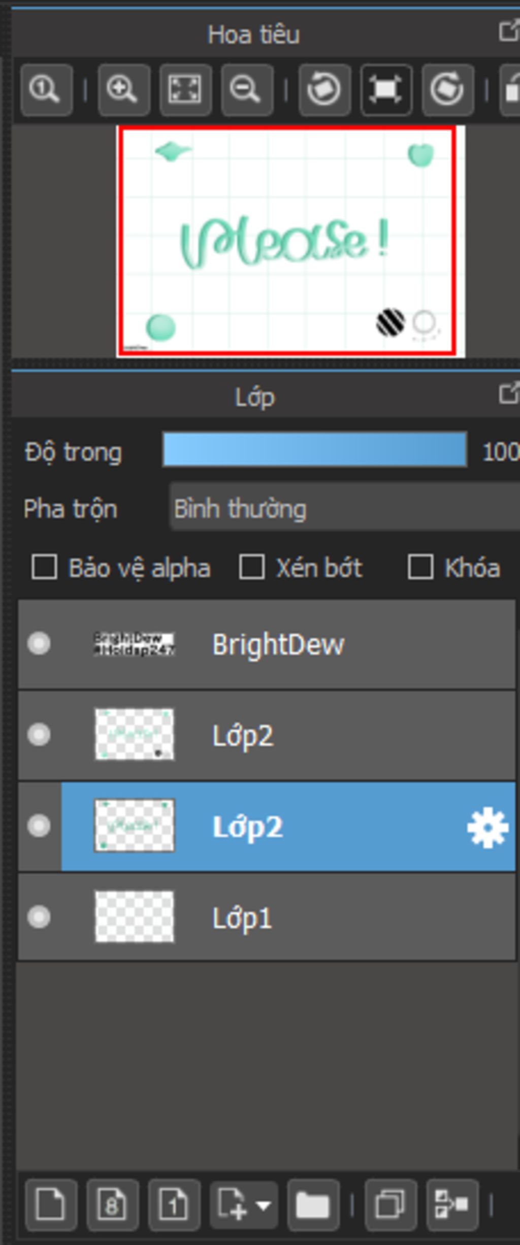Open the Pha trộn blend mode dropdown
Screen dimensions: 520x1245
[x=345, y=508]
